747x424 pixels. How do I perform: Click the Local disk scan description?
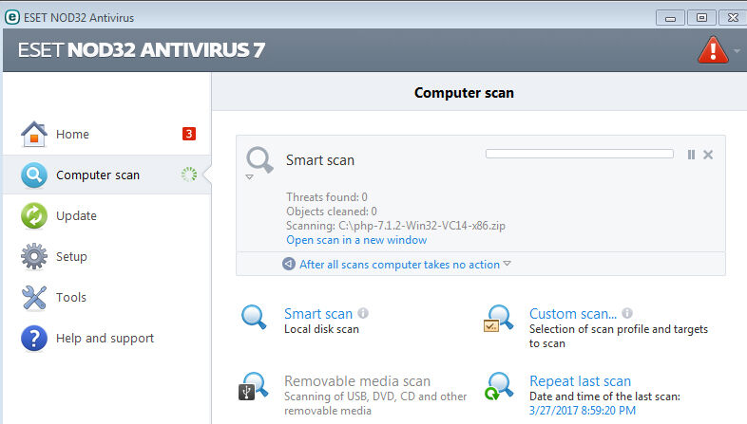pyautogui.click(x=321, y=329)
